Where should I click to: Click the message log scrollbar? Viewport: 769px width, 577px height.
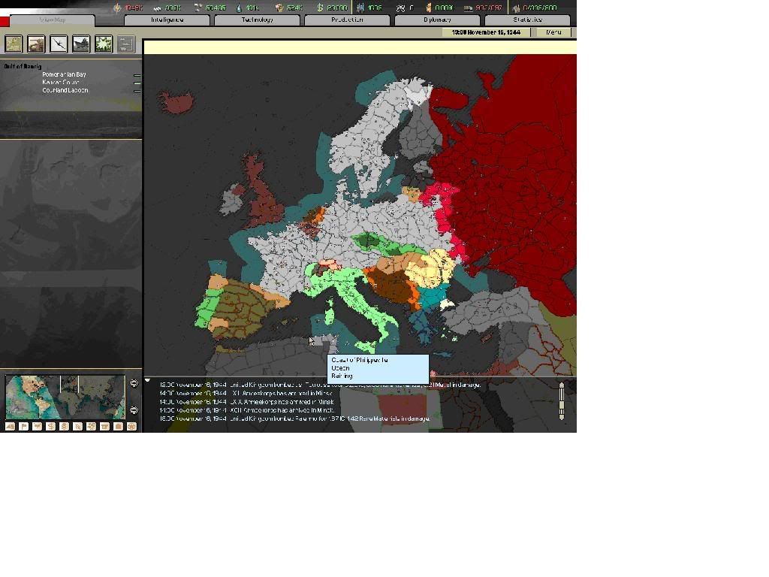pos(562,401)
